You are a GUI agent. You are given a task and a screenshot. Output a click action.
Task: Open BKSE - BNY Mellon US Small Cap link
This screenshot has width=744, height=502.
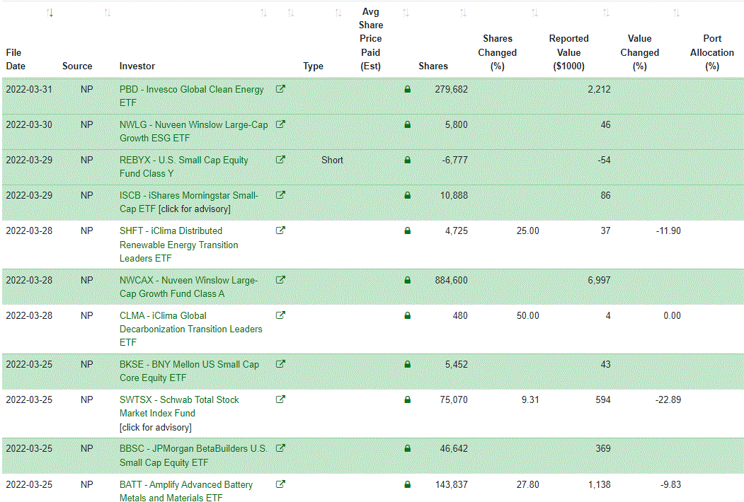click(x=189, y=371)
